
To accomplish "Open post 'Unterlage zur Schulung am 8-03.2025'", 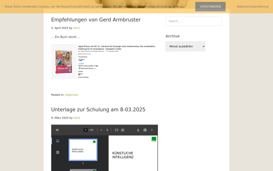I will 98,109.
